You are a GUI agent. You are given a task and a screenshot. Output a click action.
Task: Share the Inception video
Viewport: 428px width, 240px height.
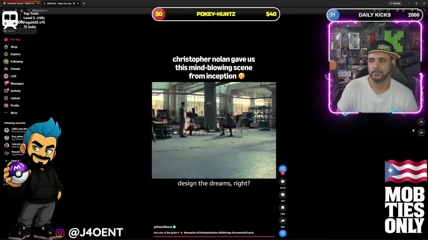pos(283,221)
